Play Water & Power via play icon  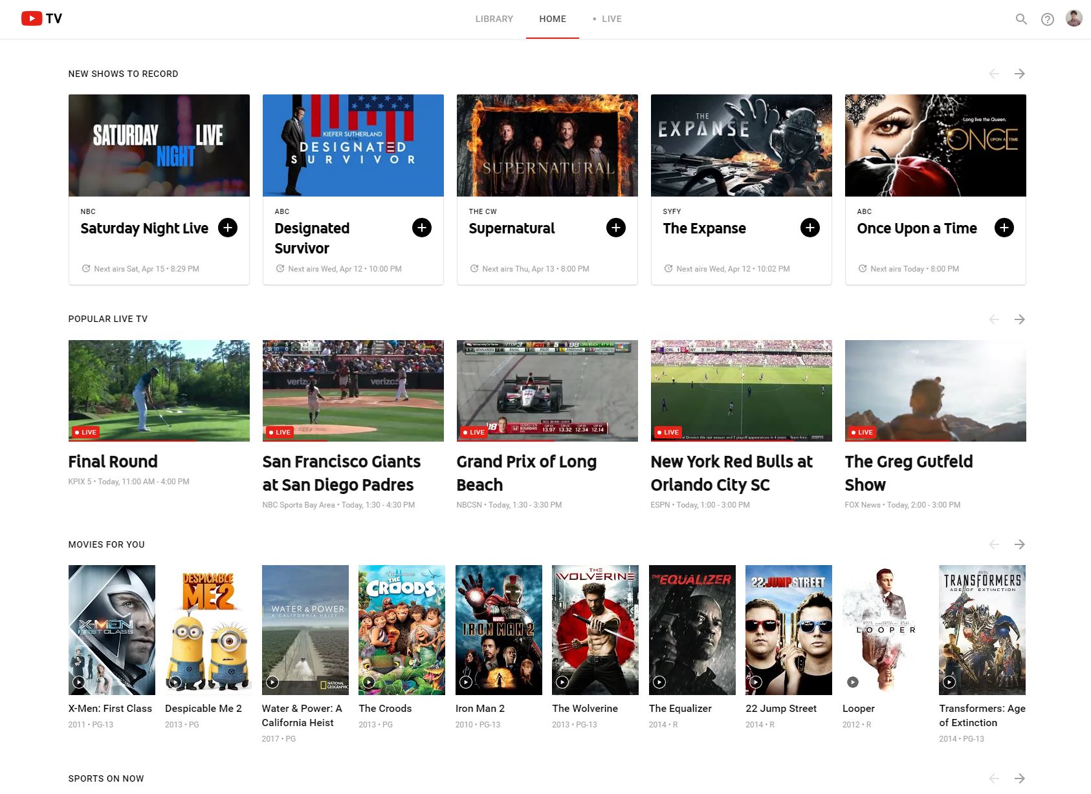tap(272, 681)
